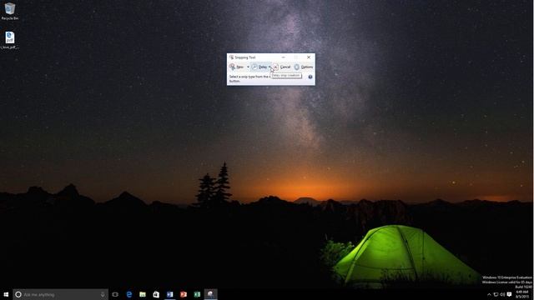Image resolution: width=534 pixels, height=300 pixels.
Task: Open the Windows Start menu
Action: pyautogui.click(x=6, y=294)
